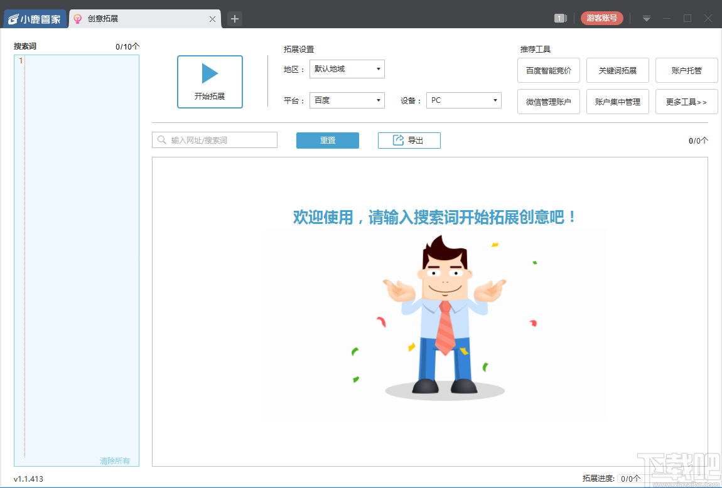Screen dimensions: 722x488
Task: Open the 关键词拓展 tool
Action: tap(617, 70)
